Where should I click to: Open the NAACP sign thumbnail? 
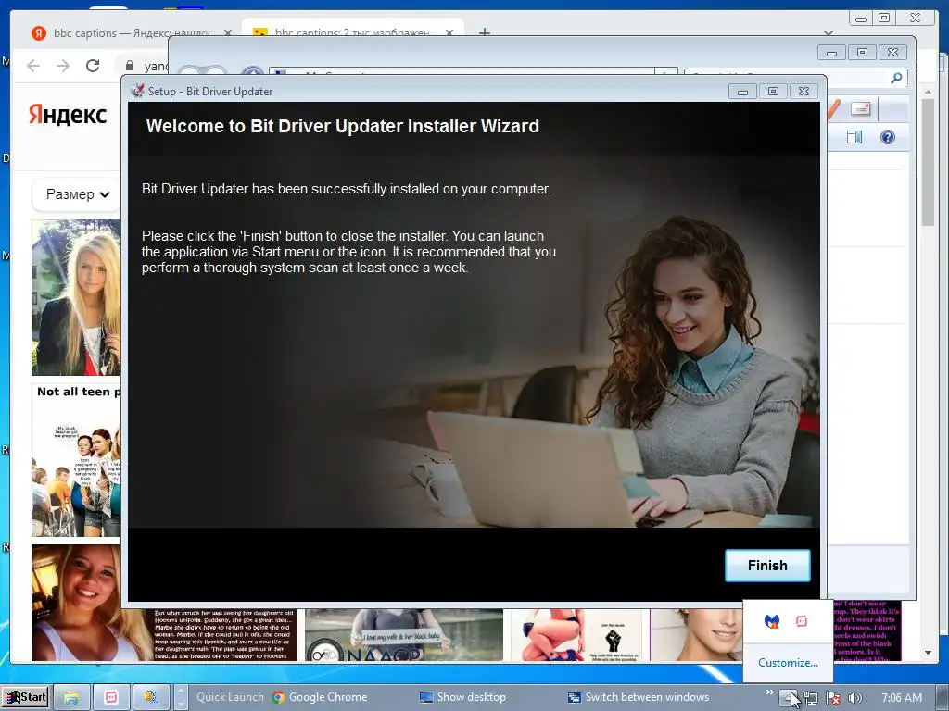[404, 635]
